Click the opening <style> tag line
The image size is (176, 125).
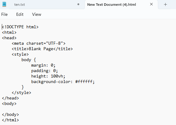pyautogui.click(x=20, y=54)
